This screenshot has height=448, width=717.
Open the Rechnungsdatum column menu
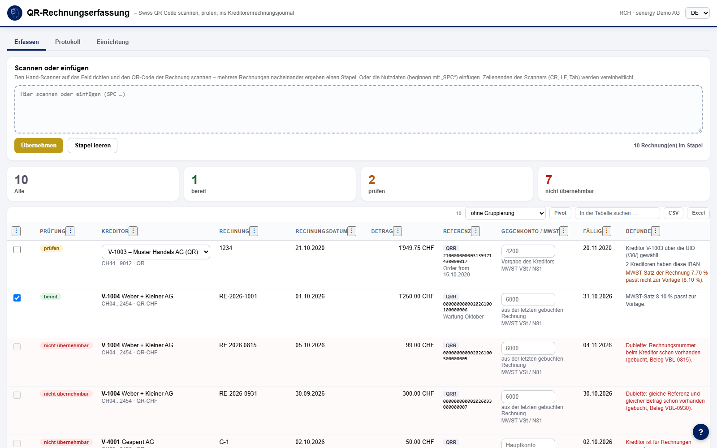click(352, 231)
